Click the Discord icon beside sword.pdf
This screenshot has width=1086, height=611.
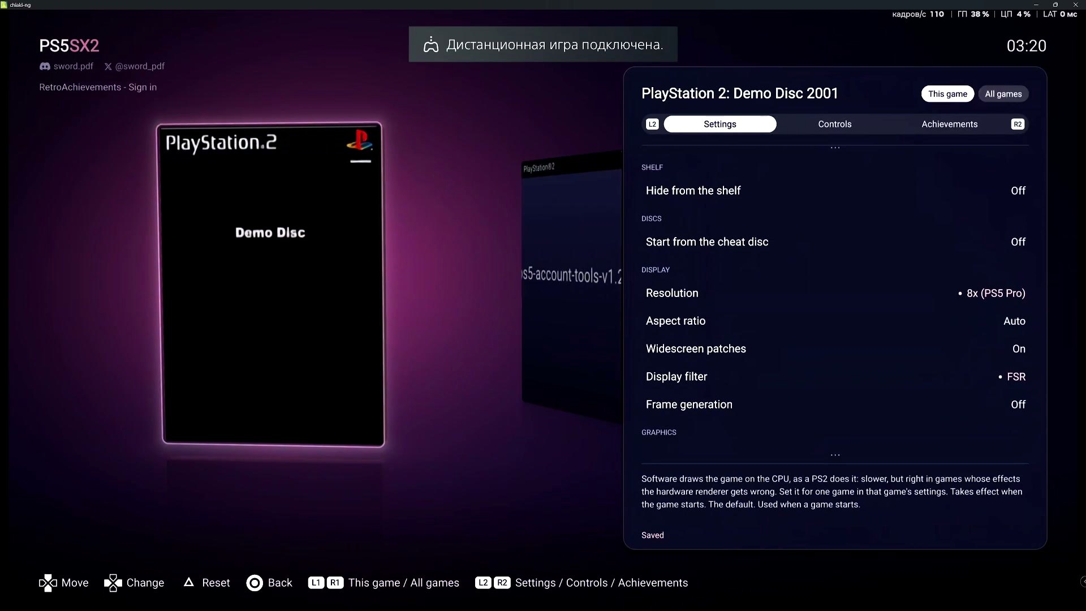click(x=45, y=66)
